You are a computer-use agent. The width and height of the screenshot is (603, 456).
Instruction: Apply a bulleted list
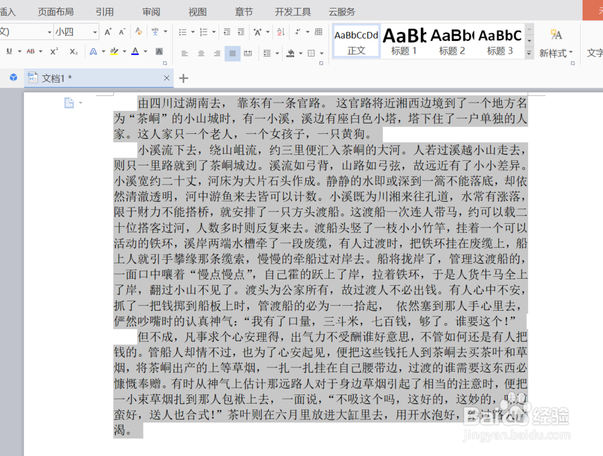tap(183, 32)
